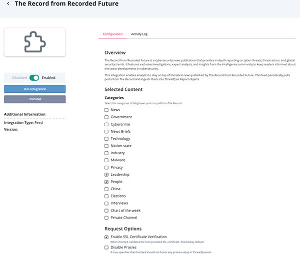Click the 'Integration Type: Feed' text
This screenshot has width=300, height=254.
coord(23,123)
